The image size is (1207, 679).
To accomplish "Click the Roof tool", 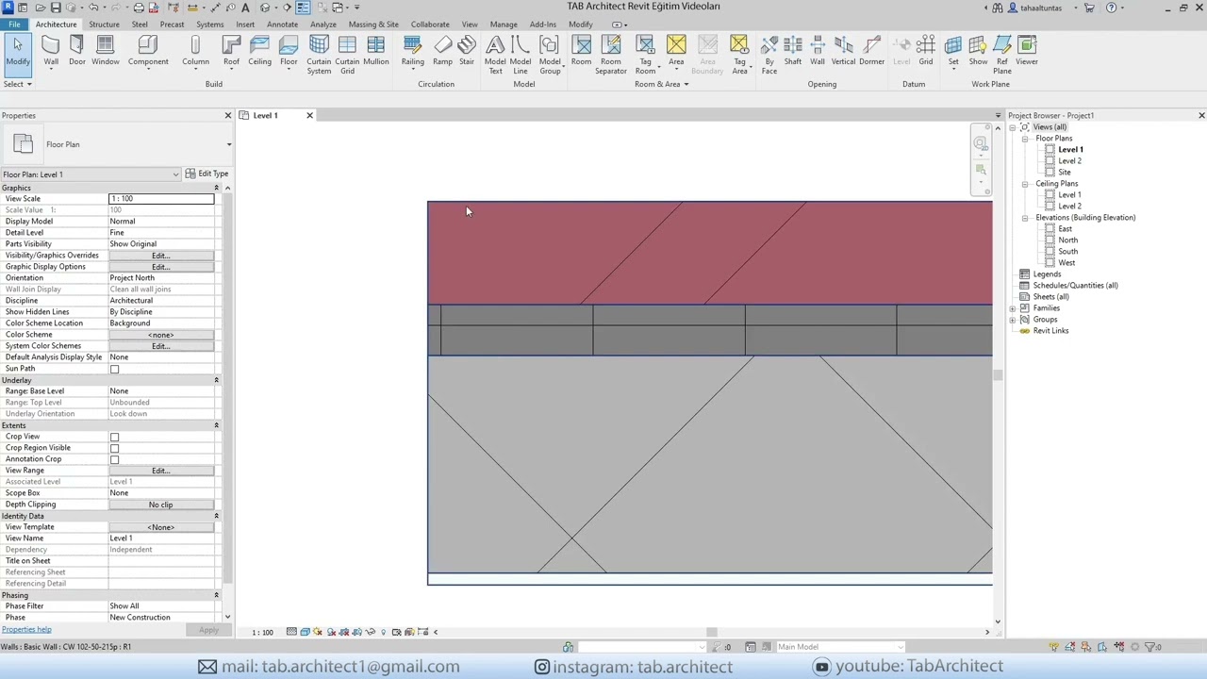I will (231, 51).
